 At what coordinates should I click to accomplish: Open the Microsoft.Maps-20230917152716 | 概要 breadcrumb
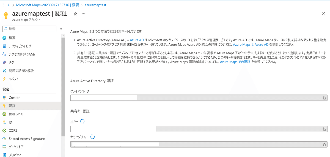point(48,5)
